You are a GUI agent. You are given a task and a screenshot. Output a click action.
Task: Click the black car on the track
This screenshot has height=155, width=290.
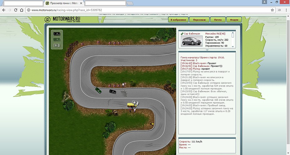click(x=113, y=91)
